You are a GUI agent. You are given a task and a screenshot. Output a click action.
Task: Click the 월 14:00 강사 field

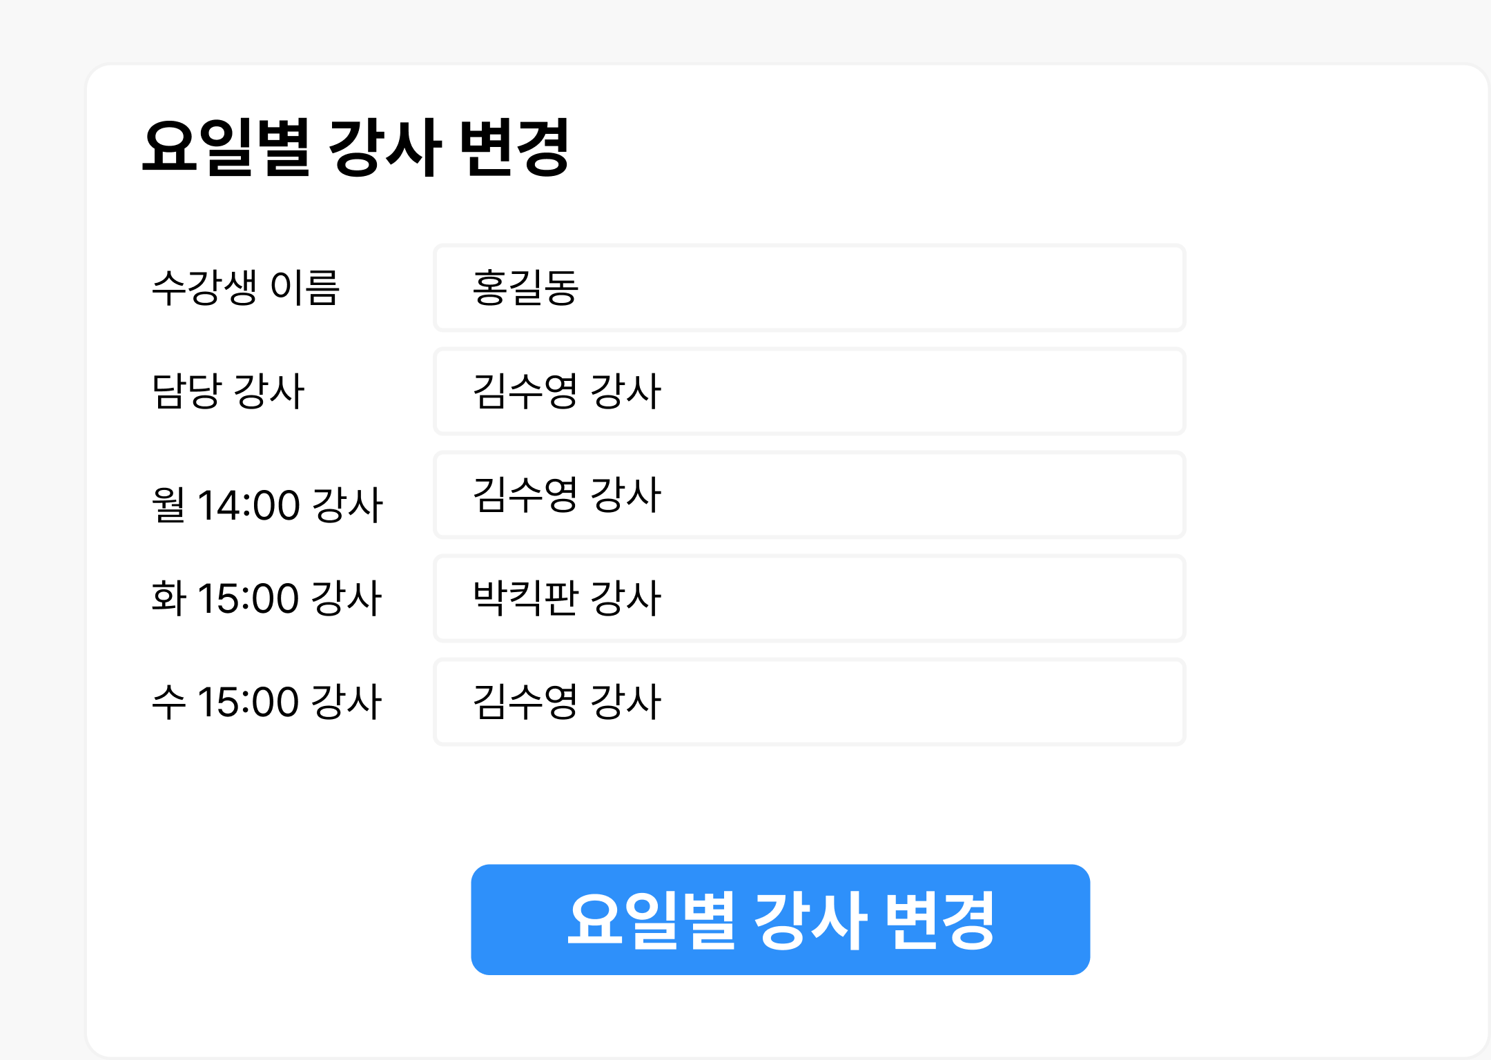[808, 494]
